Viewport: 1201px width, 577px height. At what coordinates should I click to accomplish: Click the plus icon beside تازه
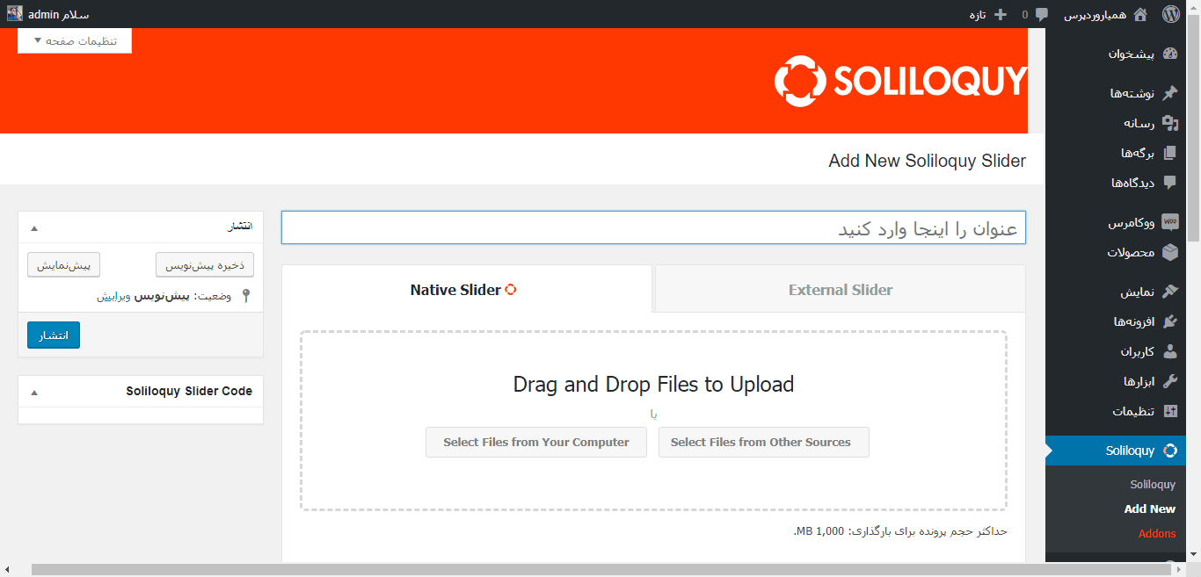[1000, 14]
